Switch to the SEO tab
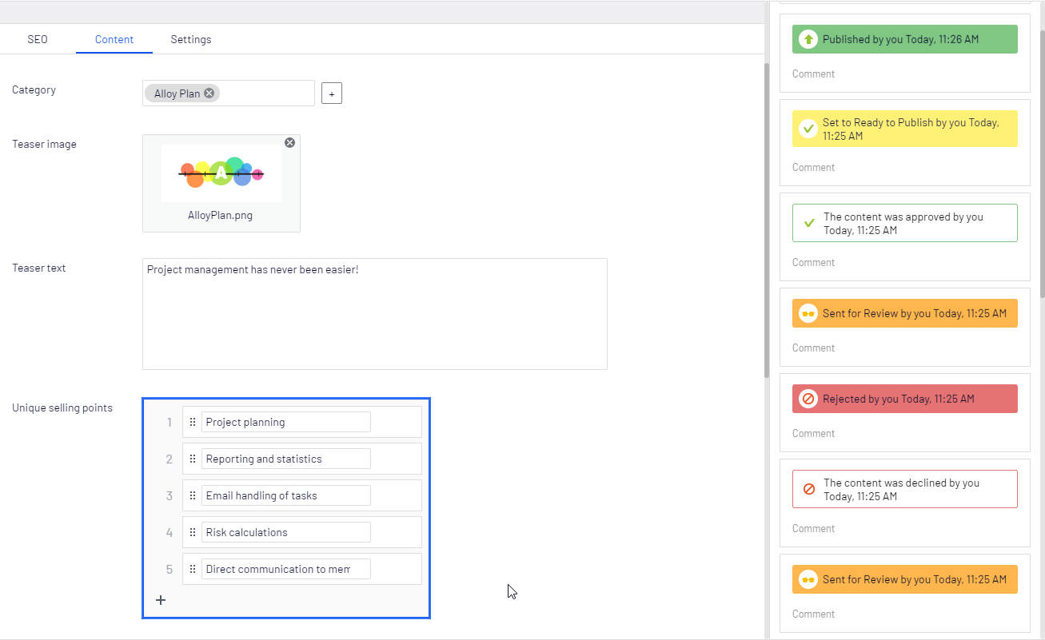Image resolution: width=1045 pixels, height=640 pixels. click(x=38, y=39)
